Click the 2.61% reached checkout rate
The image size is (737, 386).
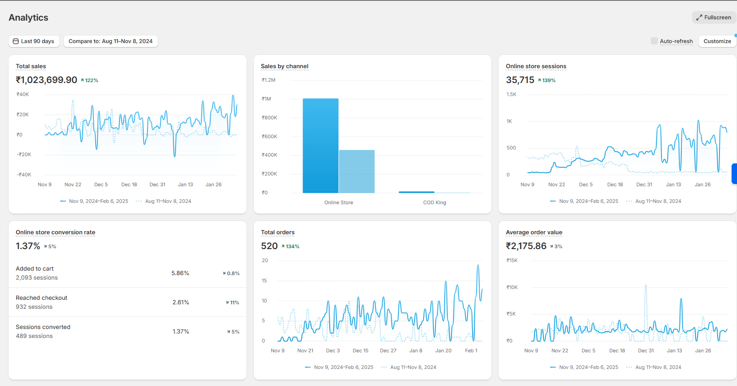pyautogui.click(x=181, y=303)
